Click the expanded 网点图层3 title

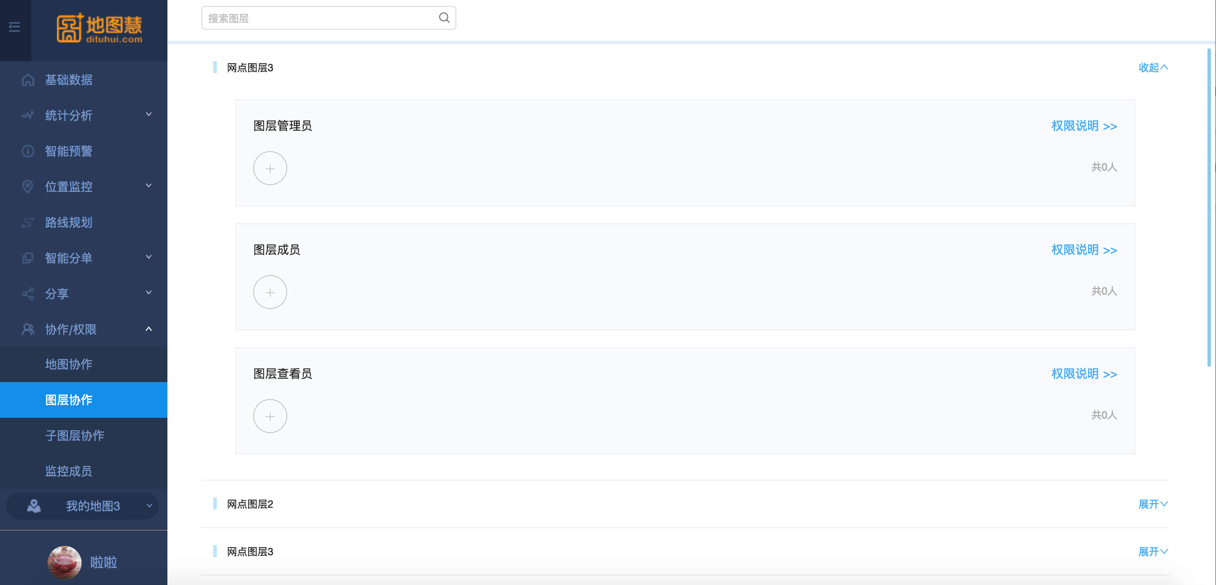click(250, 67)
